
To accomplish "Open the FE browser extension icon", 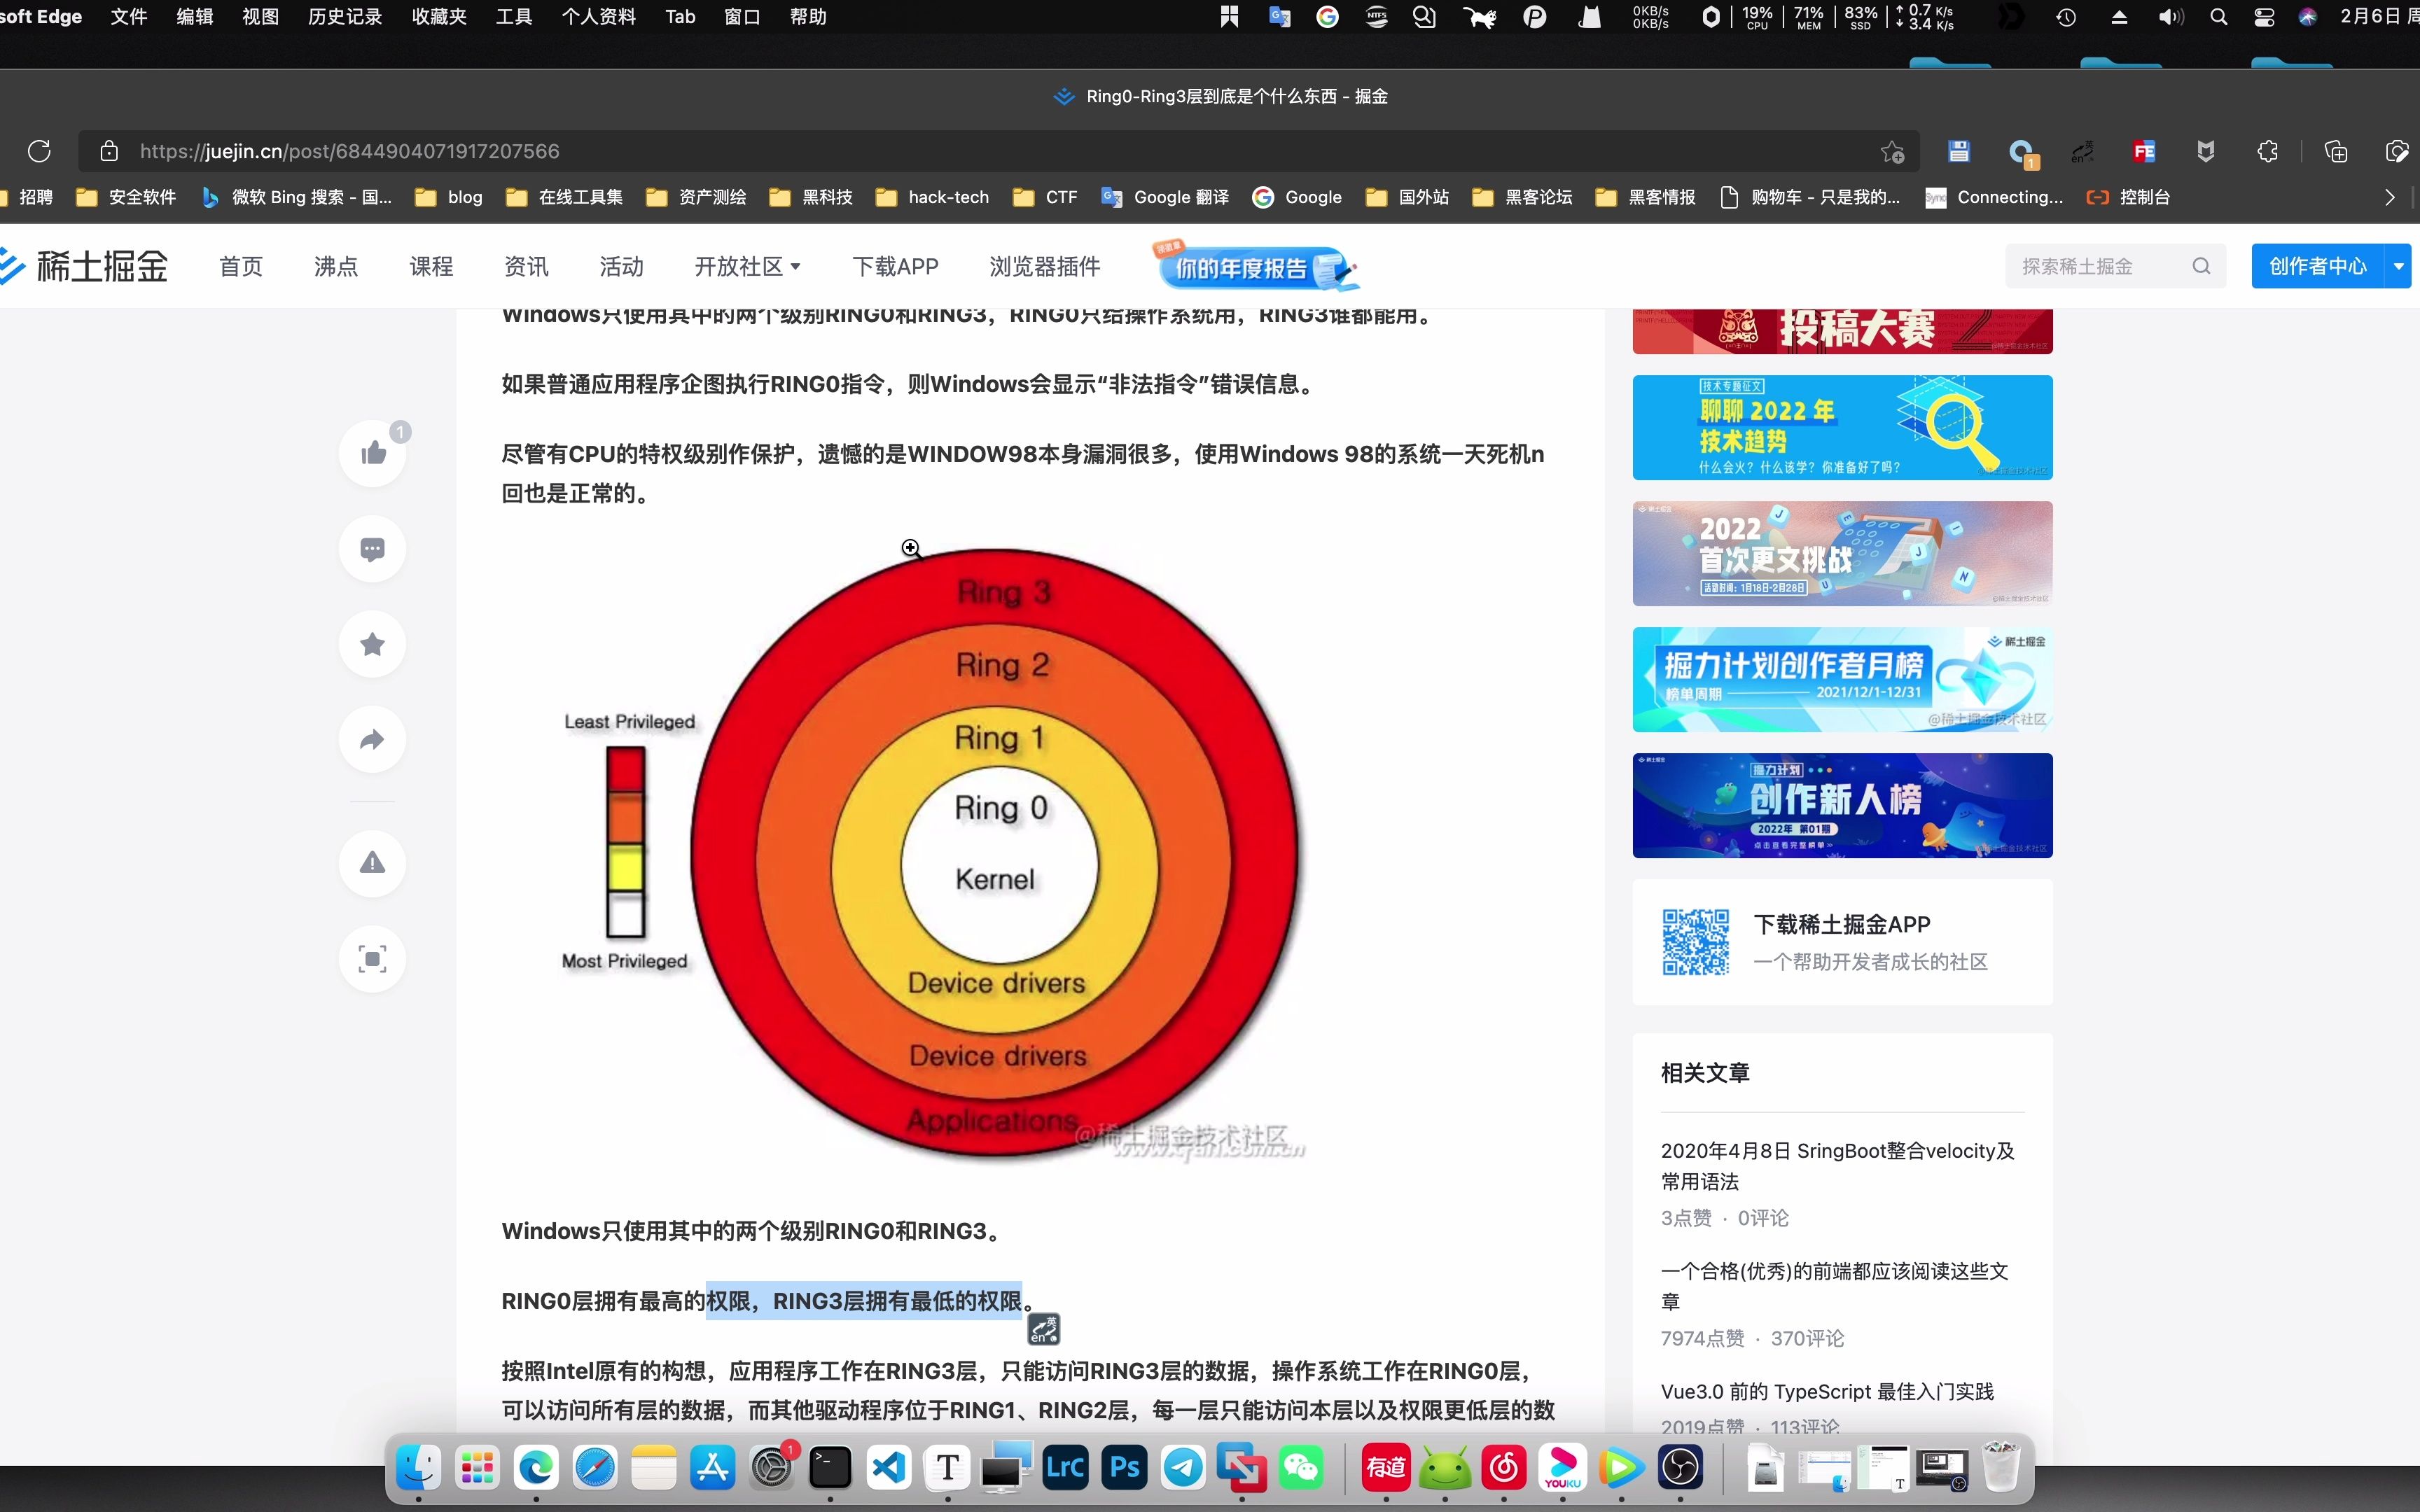I will tap(2144, 151).
